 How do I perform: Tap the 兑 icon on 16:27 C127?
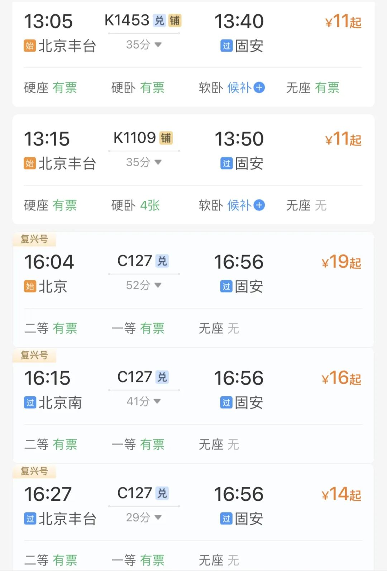[x=162, y=493]
